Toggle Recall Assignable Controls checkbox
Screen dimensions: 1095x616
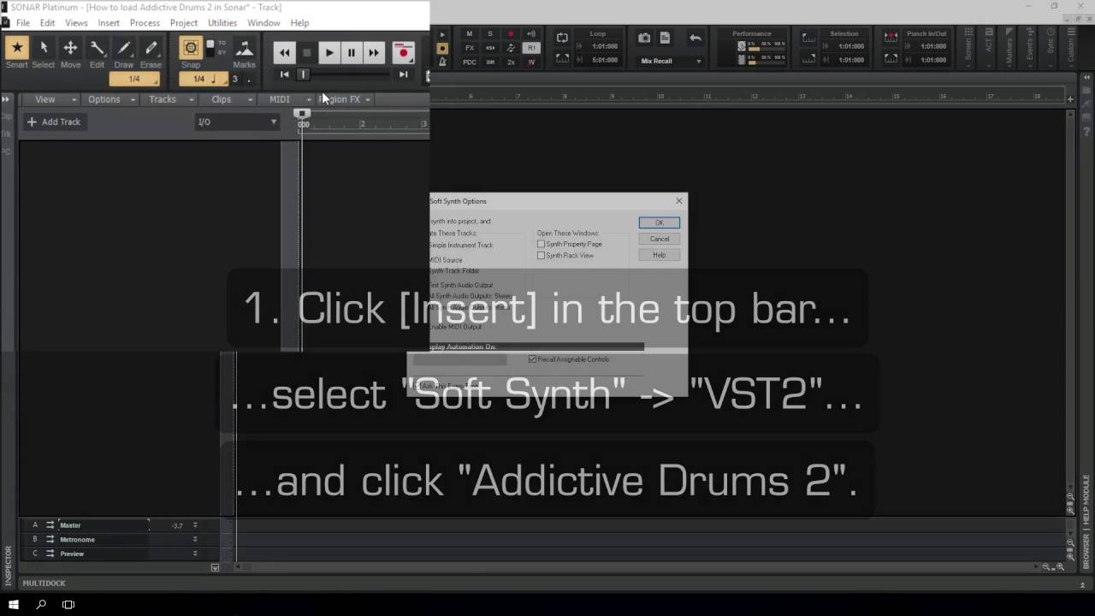pyautogui.click(x=532, y=359)
